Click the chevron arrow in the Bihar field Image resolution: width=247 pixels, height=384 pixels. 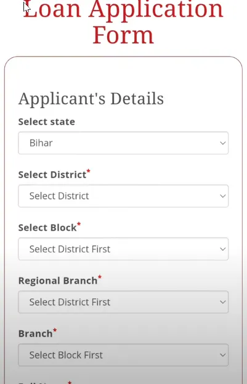pos(223,143)
